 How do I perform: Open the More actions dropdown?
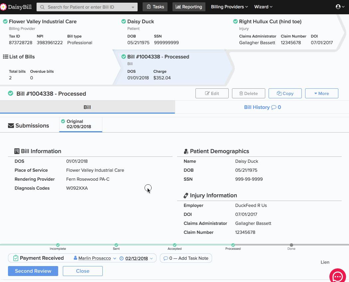pyautogui.click(x=322, y=93)
